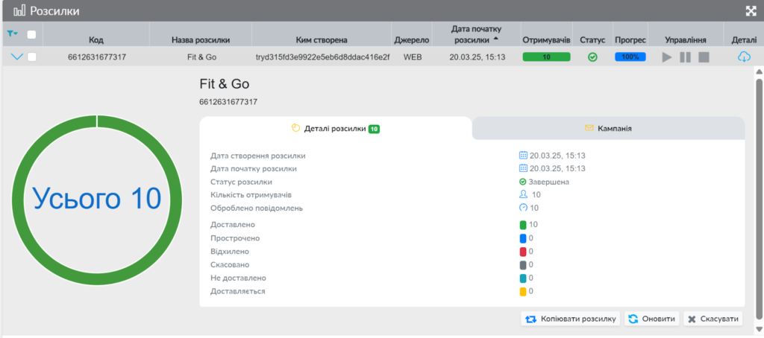Select all rows with header checkbox
The height and width of the screenshot is (338, 764).
point(31,34)
